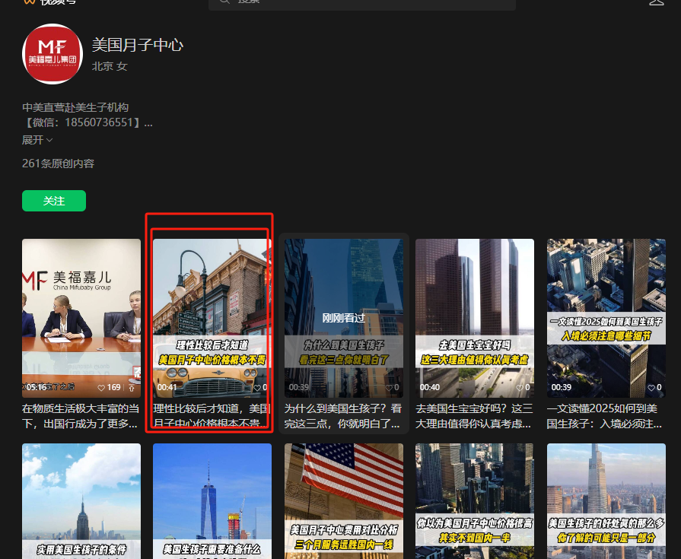Click the 视频号 logo at top left
Screen dimensions: 681x559
point(49,2)
